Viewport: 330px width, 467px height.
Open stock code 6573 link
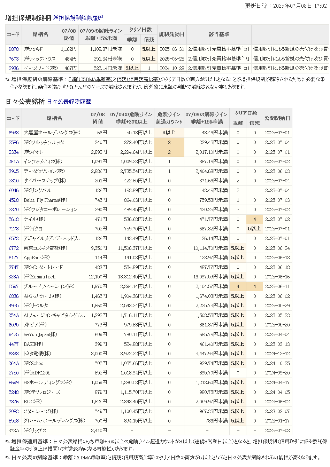click(14, 238)
